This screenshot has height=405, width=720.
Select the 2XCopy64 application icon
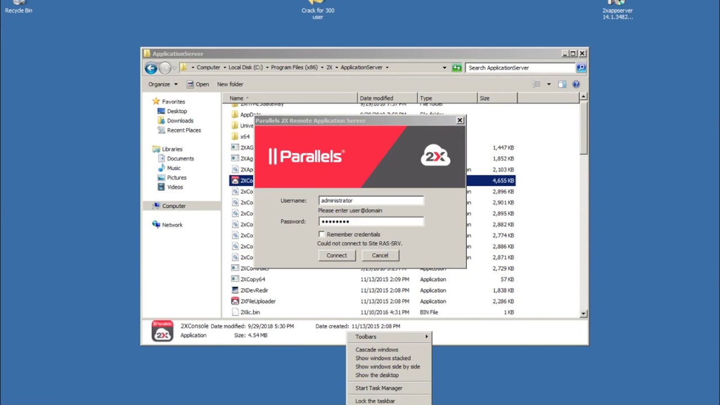[235, 280]
